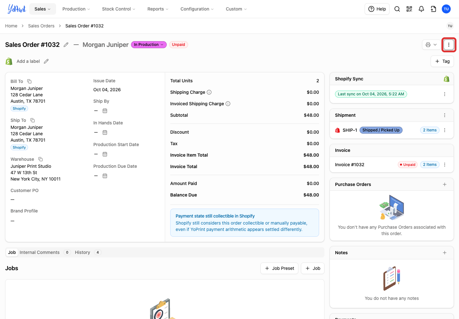Click Shopify tag under Bill To address
Viewport: 459px width, 319px height.
pos(19,108)
